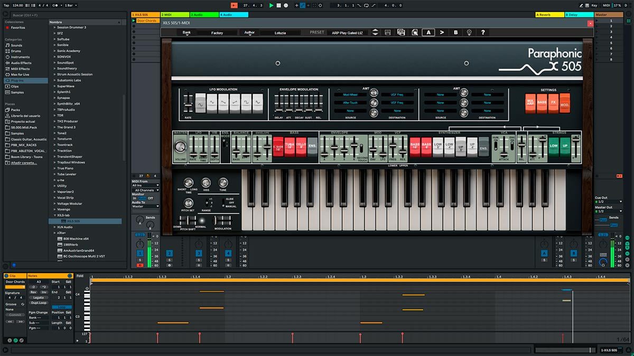Click the Master Volume knob
The image size is (634, 356).
tap(181, 147)
